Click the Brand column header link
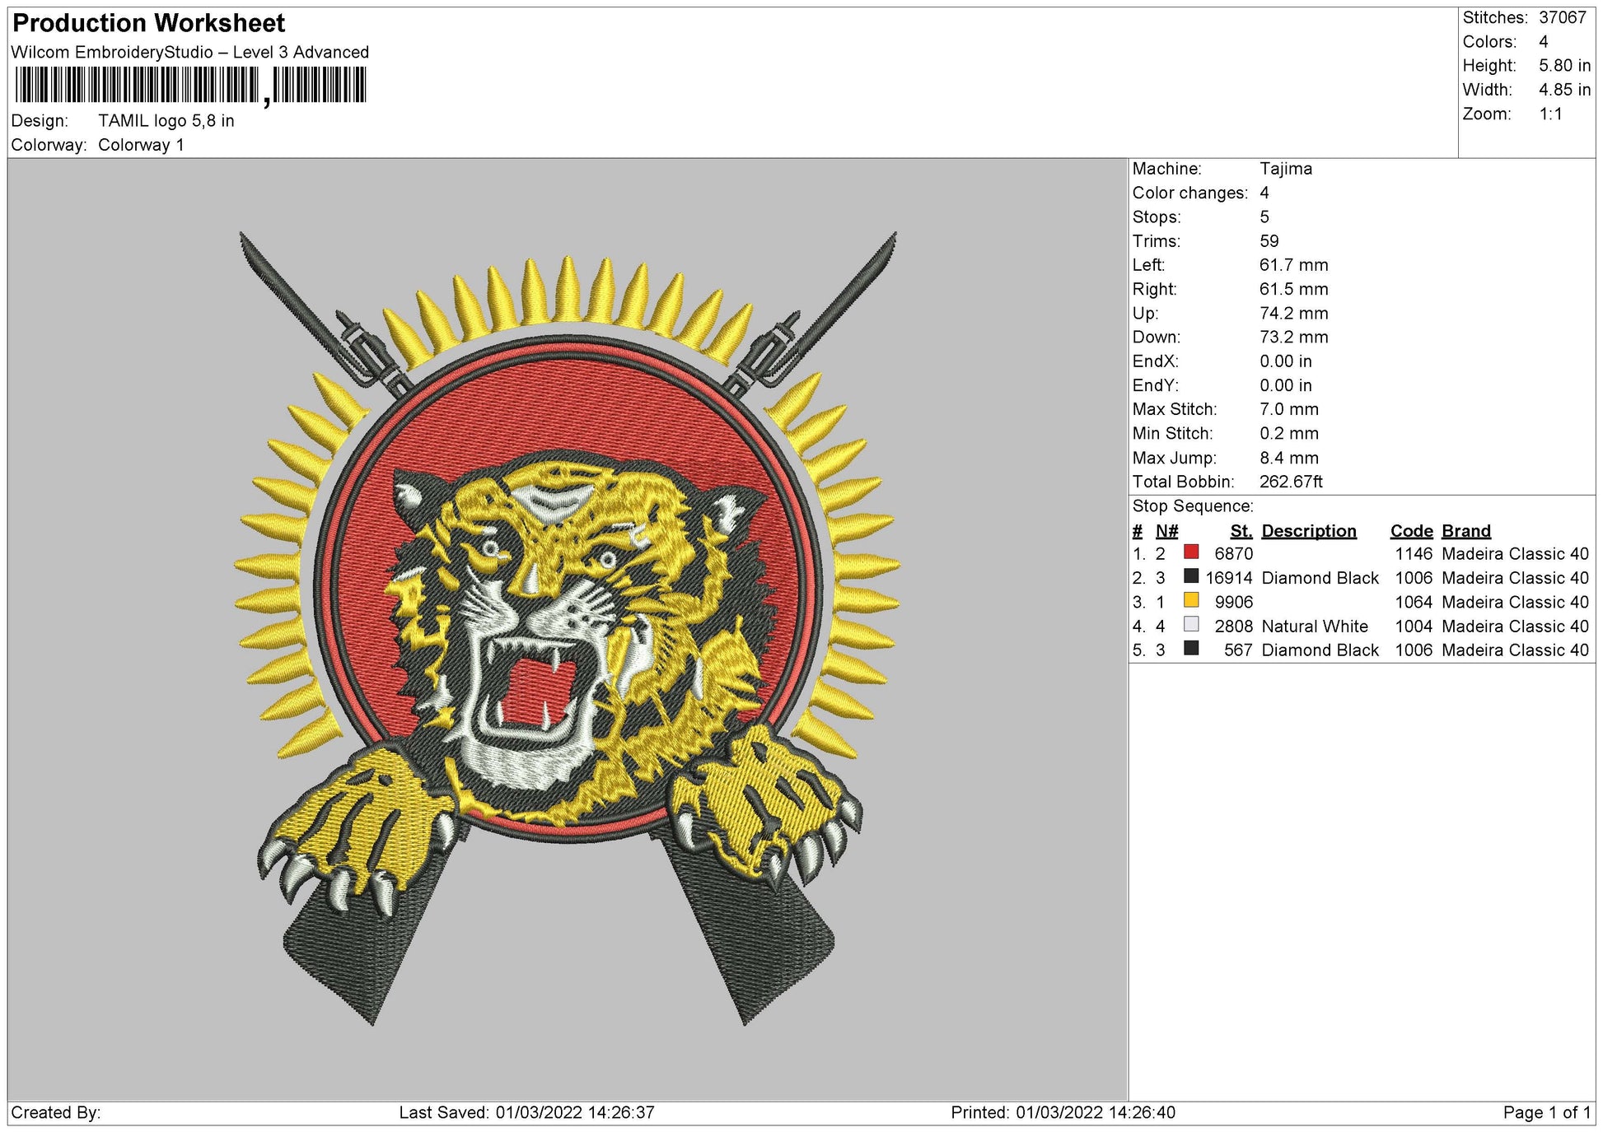 [1467, 531]
